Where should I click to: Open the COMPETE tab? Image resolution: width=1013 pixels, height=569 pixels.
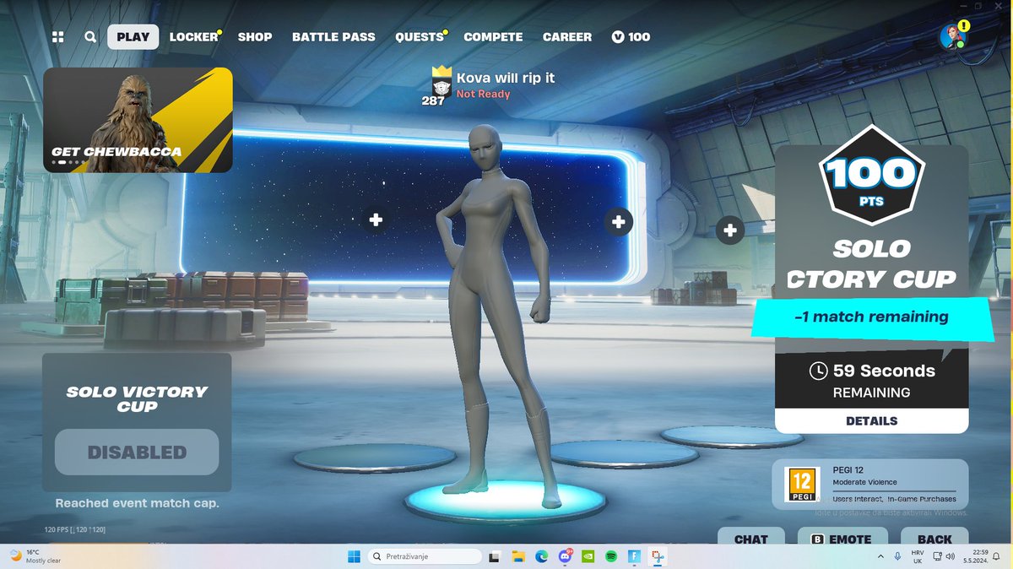(x=493, y=37)
